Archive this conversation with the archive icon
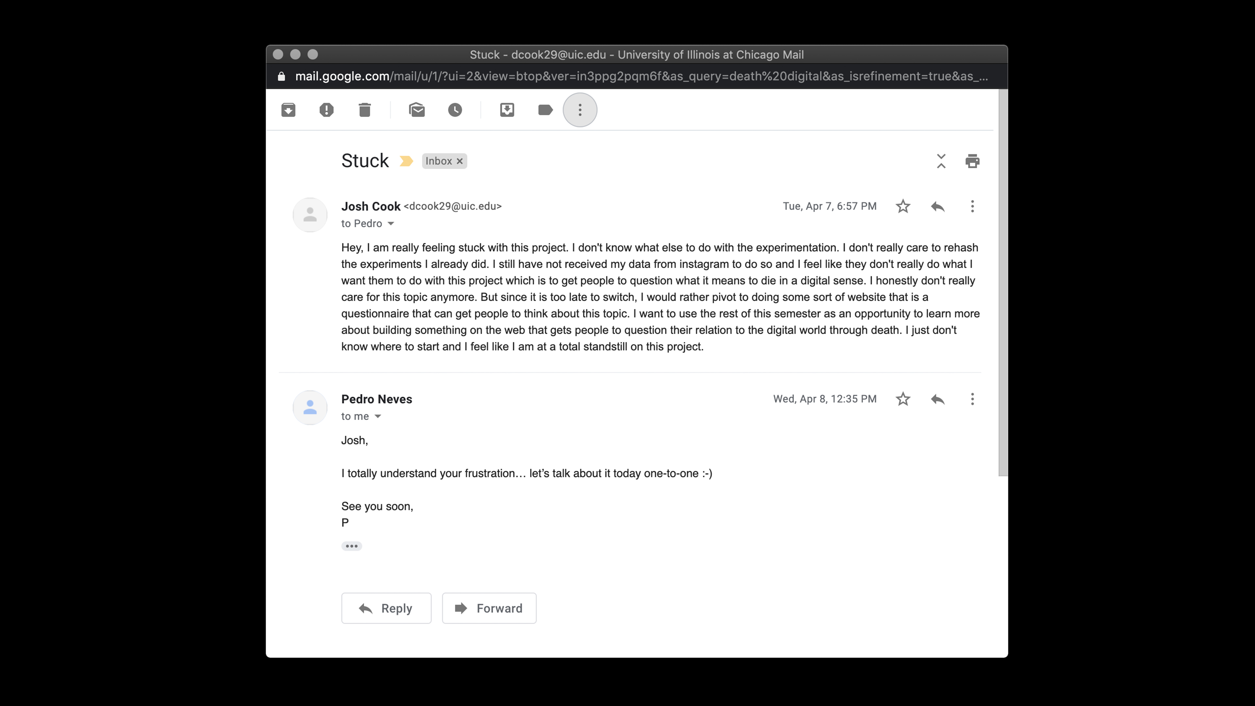1255x706 pixels. coord(288,110)
